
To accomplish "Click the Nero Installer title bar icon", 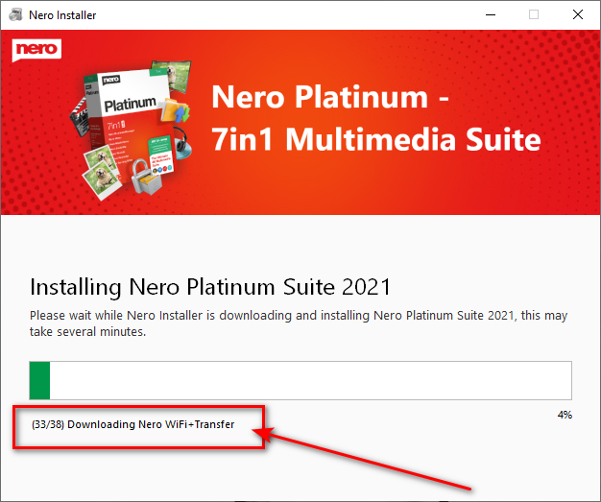I will pos(15,15).
